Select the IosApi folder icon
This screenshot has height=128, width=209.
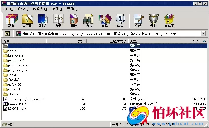pyautogui.click(x=5, y=75)
